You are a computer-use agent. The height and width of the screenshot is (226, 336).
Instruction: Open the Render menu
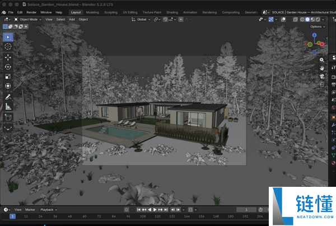pyautogui.click(x=31, y=12)
